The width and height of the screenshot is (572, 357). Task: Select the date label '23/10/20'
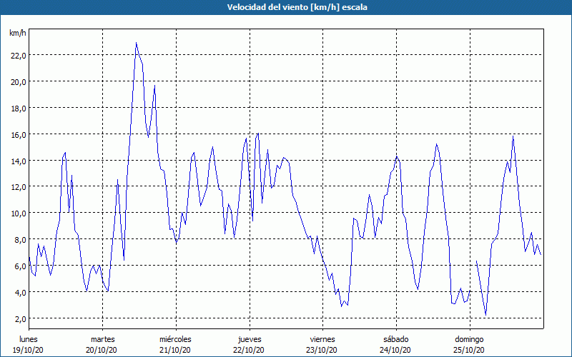(x=322, y=350)
